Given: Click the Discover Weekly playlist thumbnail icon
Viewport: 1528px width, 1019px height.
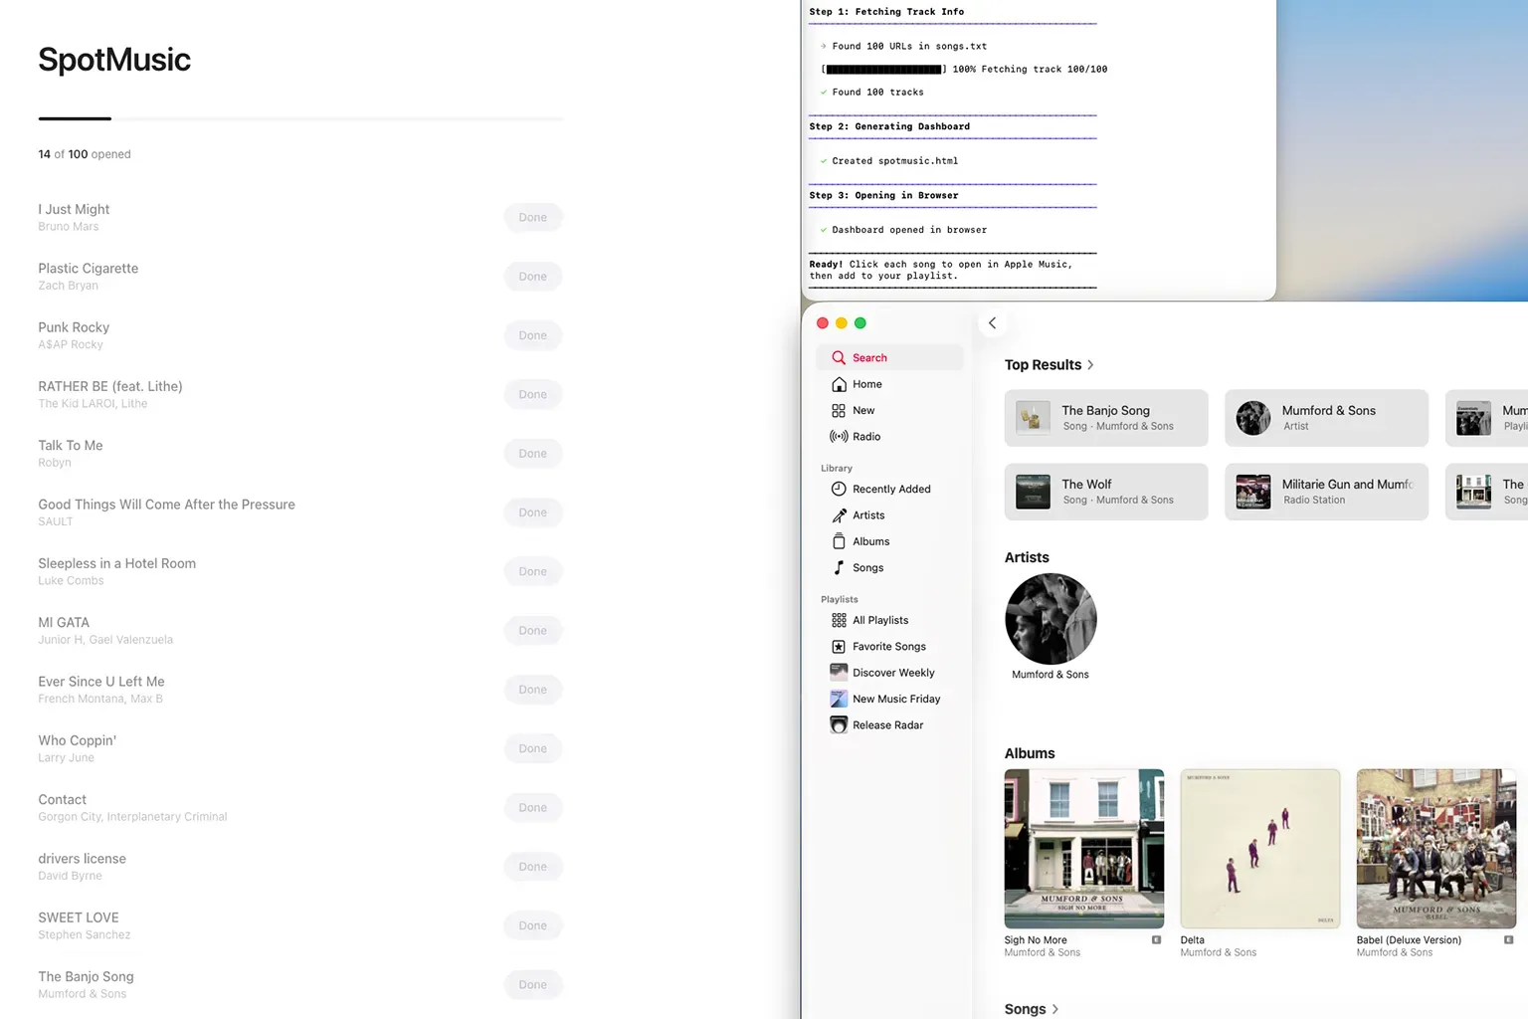Looking at the screenshot, I should coord(839,672).
